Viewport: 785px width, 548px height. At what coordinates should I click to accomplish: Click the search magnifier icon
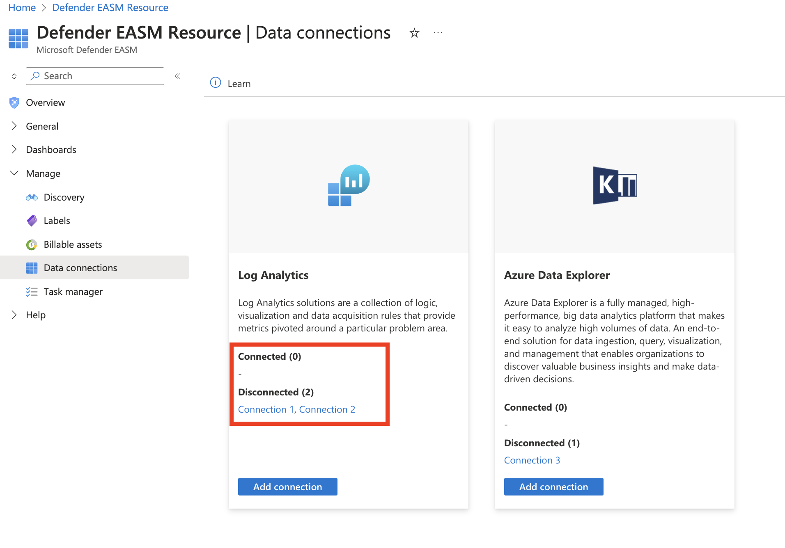point(35,76)
